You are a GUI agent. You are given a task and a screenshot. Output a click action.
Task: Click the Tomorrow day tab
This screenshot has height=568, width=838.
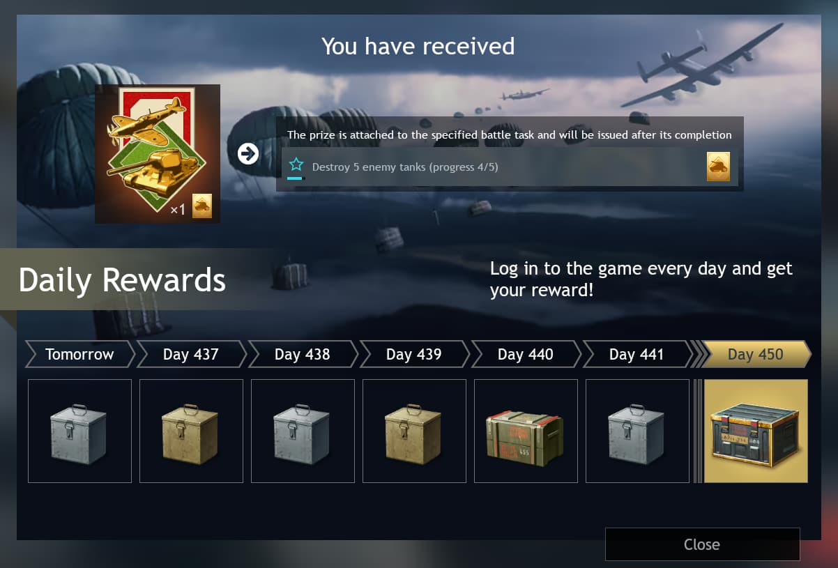79,354
